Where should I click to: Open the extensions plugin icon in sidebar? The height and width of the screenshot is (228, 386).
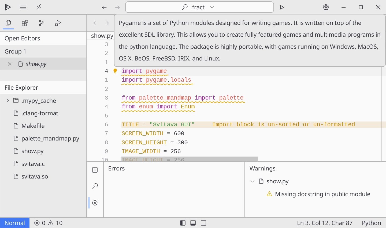pos(25,23)
